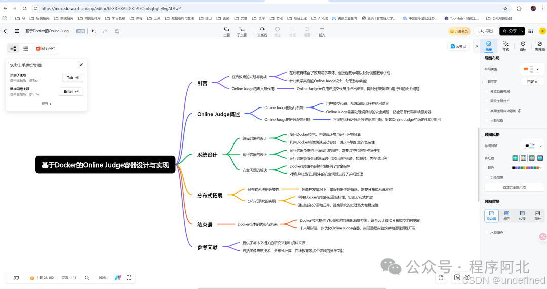
Task: Open the map navigator icon in bottom bar
Action: pyautogui.click(x=16, y=278)
